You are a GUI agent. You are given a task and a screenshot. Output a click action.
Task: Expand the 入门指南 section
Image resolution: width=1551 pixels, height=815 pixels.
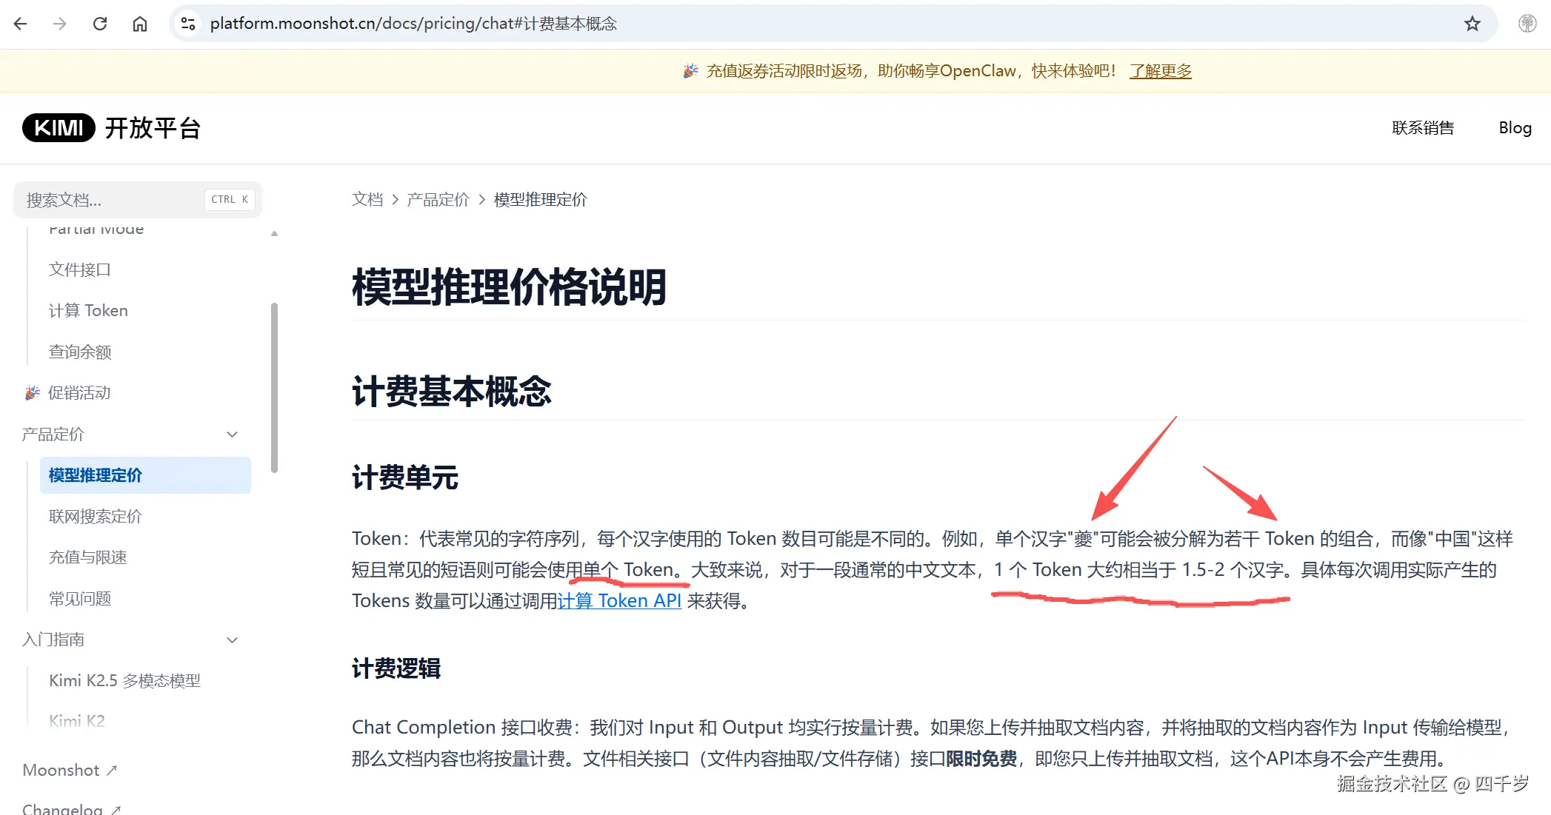[x=232, y=640]
